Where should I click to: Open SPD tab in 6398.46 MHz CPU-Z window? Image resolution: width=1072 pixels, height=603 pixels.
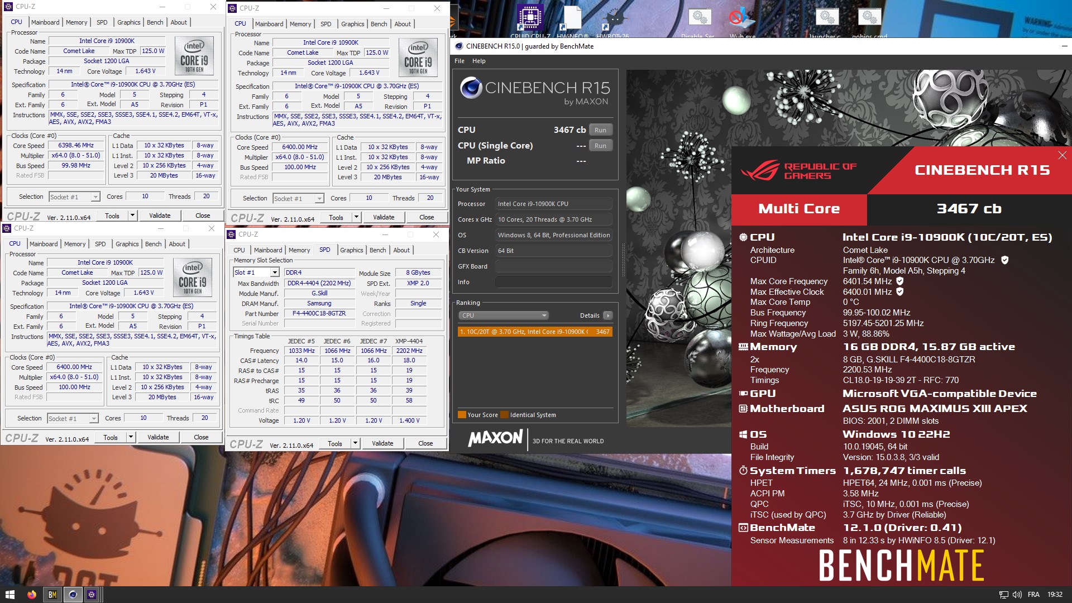tap(102, 22)
